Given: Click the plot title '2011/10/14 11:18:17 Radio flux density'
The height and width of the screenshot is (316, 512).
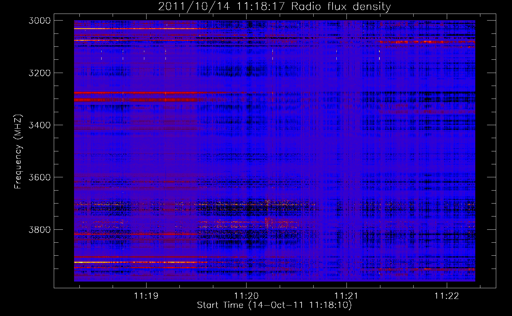Looking at the screenshot, I should tap(274, 6).
